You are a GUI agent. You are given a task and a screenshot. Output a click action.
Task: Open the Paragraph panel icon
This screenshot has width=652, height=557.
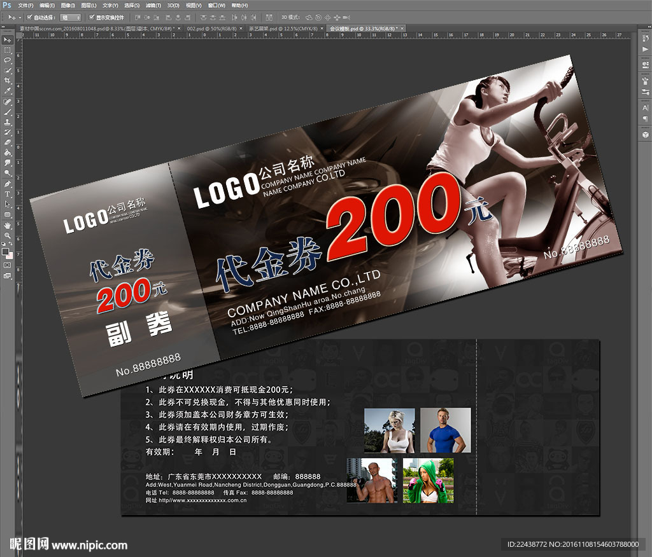(x=645, y=119)
